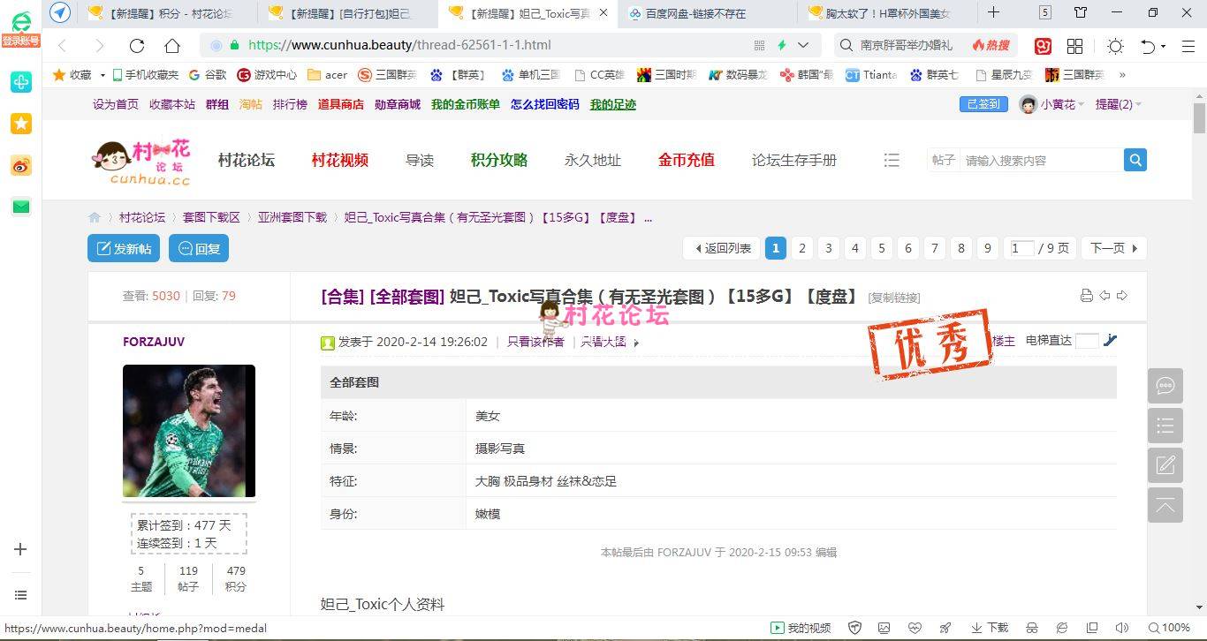Expand the address bar dropdown chevron
The image size is (1207, 641).
pos(803,45)
